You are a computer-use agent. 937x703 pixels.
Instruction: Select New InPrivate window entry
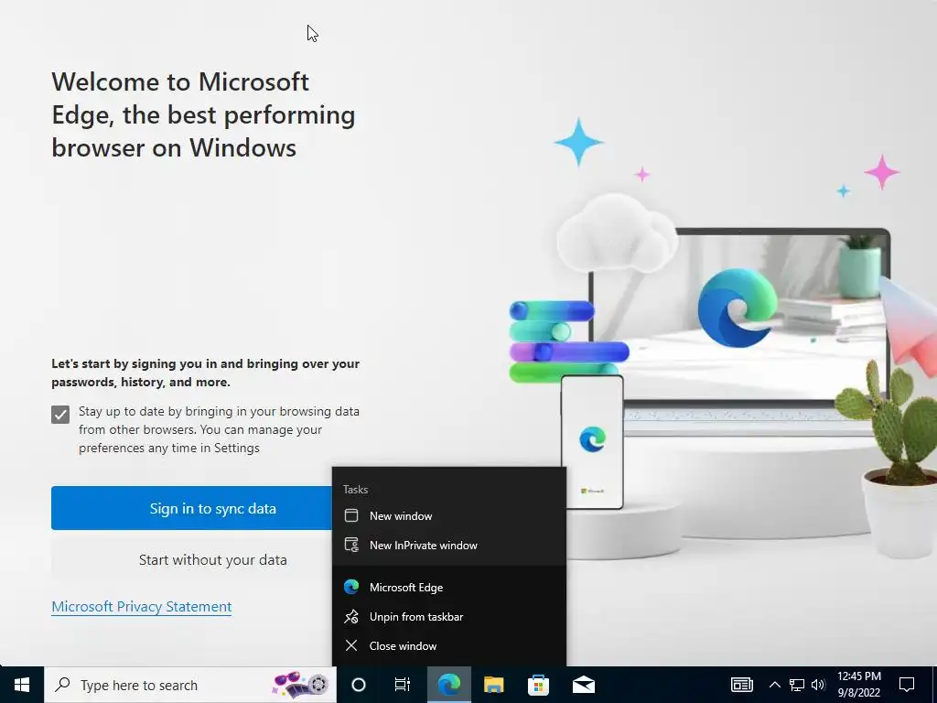pyautogui.click(x=448, y=546)
